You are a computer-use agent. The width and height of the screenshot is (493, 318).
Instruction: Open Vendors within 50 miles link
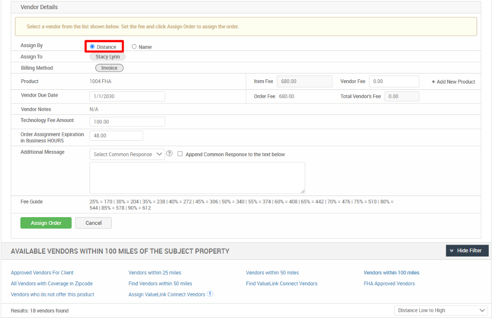(x=272, y=273)
